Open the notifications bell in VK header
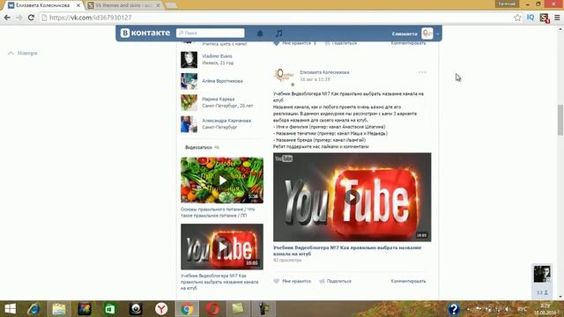This screenshot has width=564, height=317. [260, 33]
